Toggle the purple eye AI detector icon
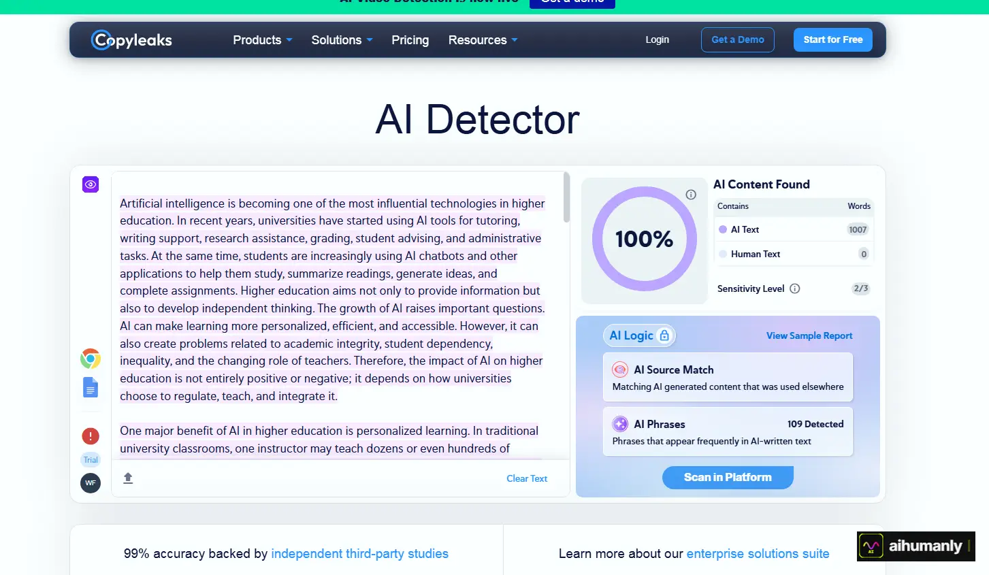 (91, 184)
